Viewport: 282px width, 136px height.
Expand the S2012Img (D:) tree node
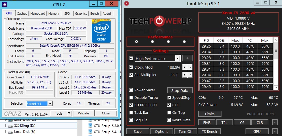tap(6, 125)
